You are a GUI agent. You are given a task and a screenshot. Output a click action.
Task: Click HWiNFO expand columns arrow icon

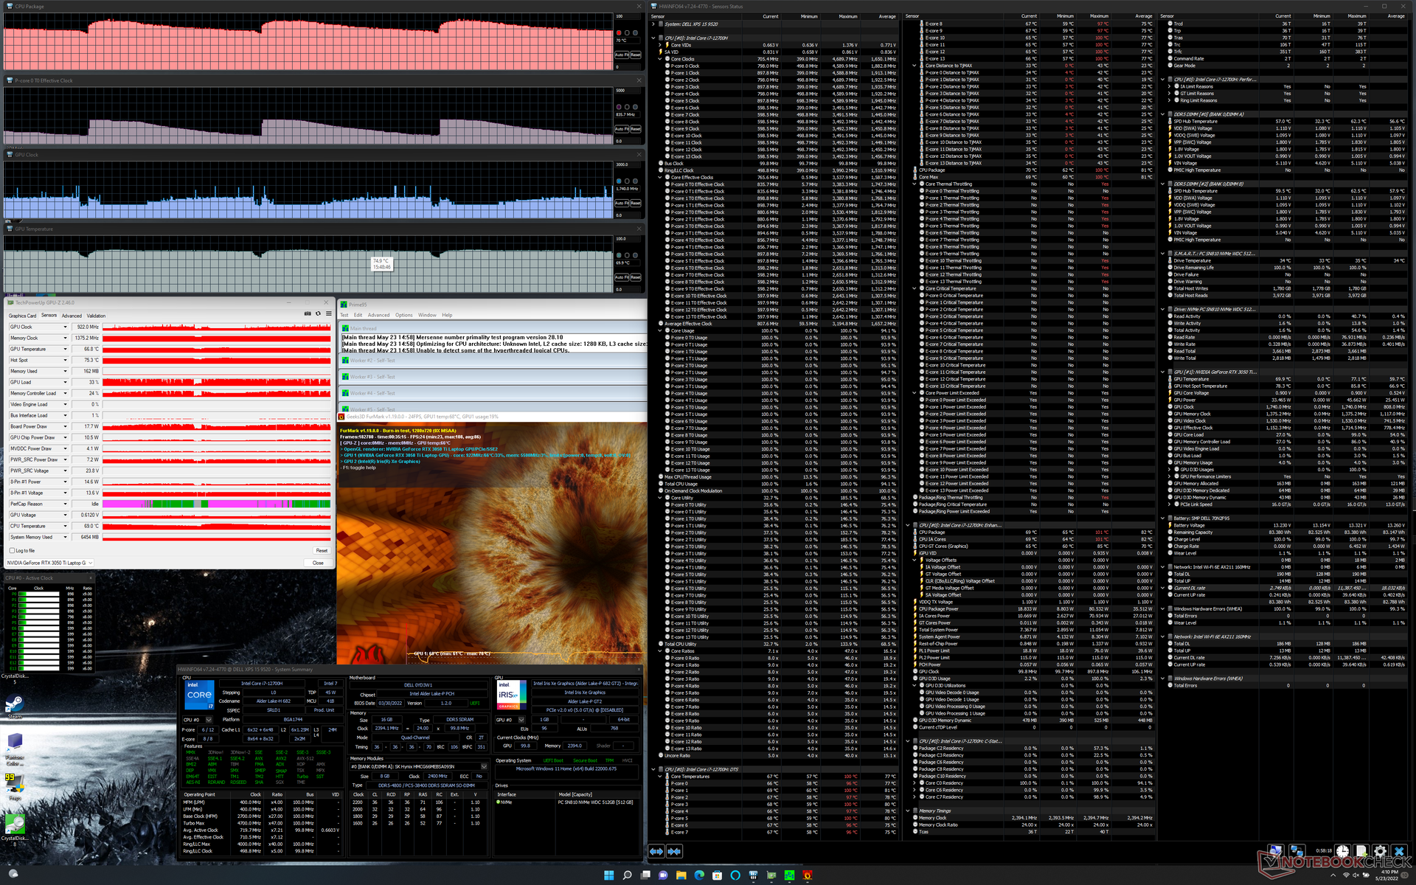coord(656,851)
